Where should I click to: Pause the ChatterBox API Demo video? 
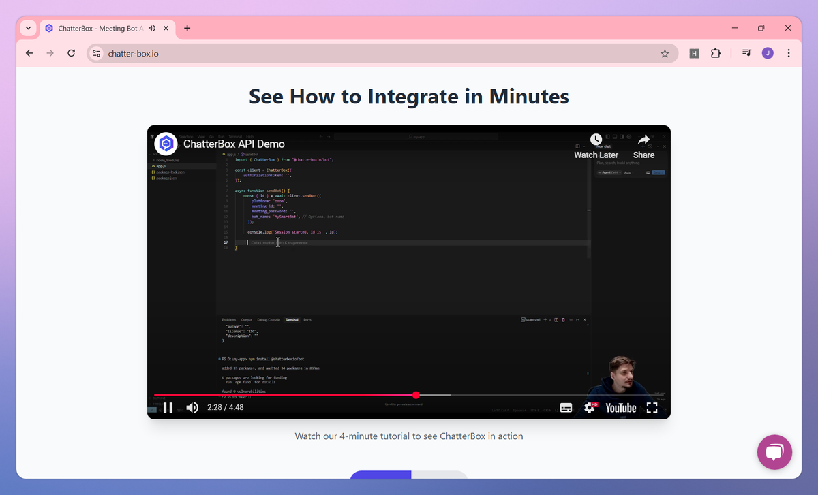tap(168, 408)
